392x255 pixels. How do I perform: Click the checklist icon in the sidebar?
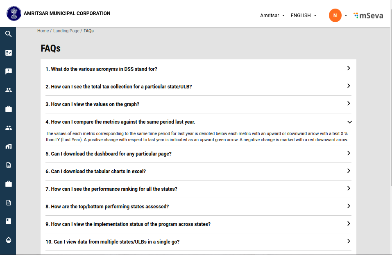(x=8, y=53)
